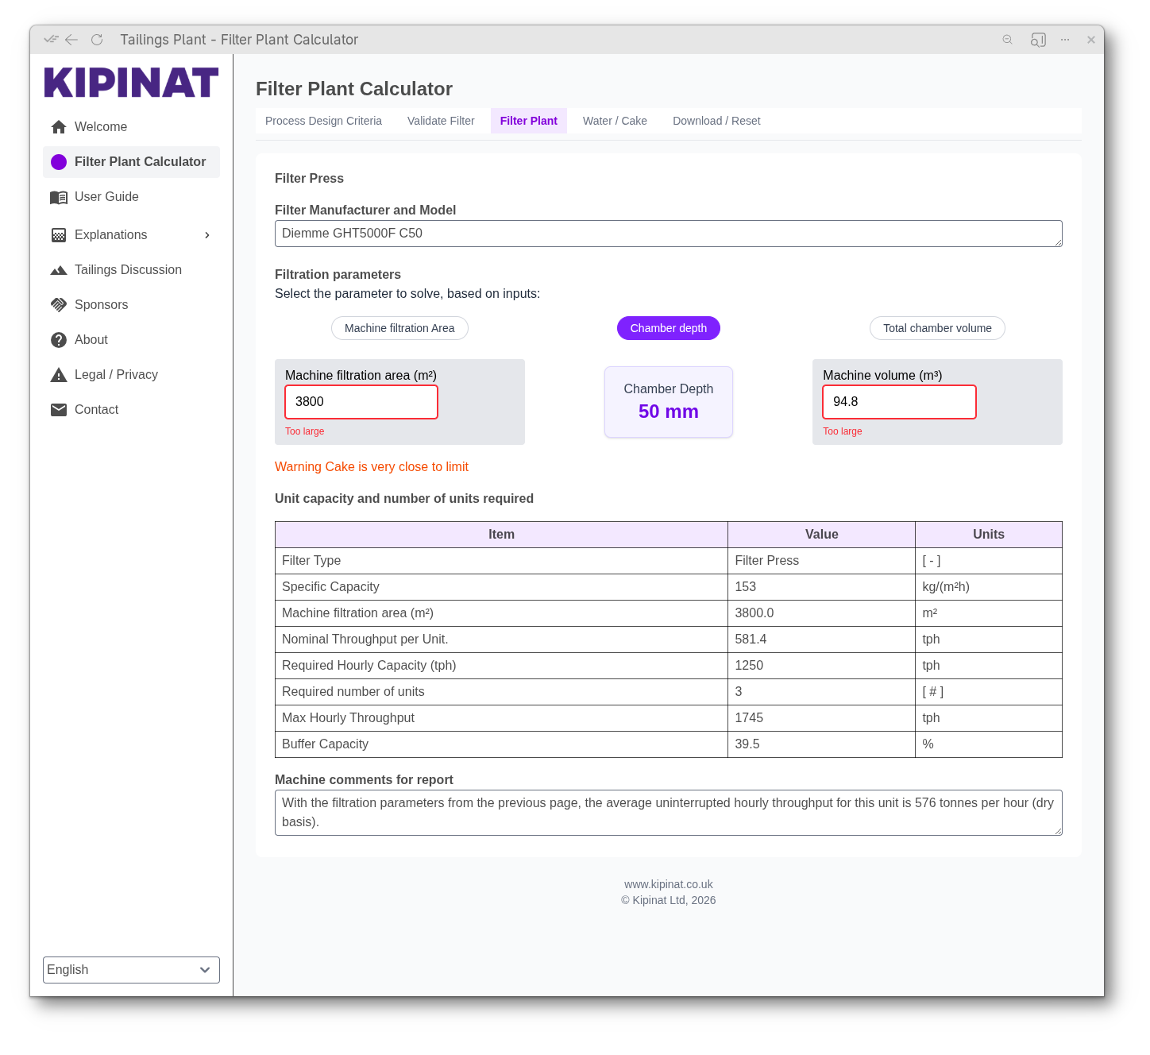Open Contact page in sidebar
The height and width of the screenshot is (1055, 1150).
pos(131,410)
